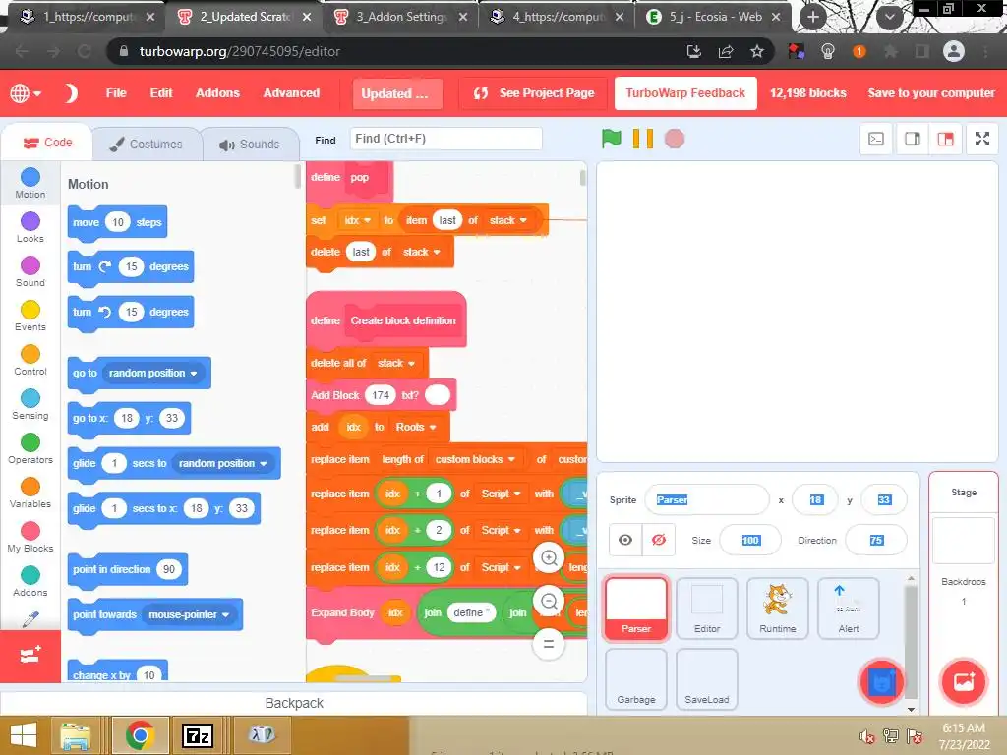Click the green flag to run project

coord(611,138)
